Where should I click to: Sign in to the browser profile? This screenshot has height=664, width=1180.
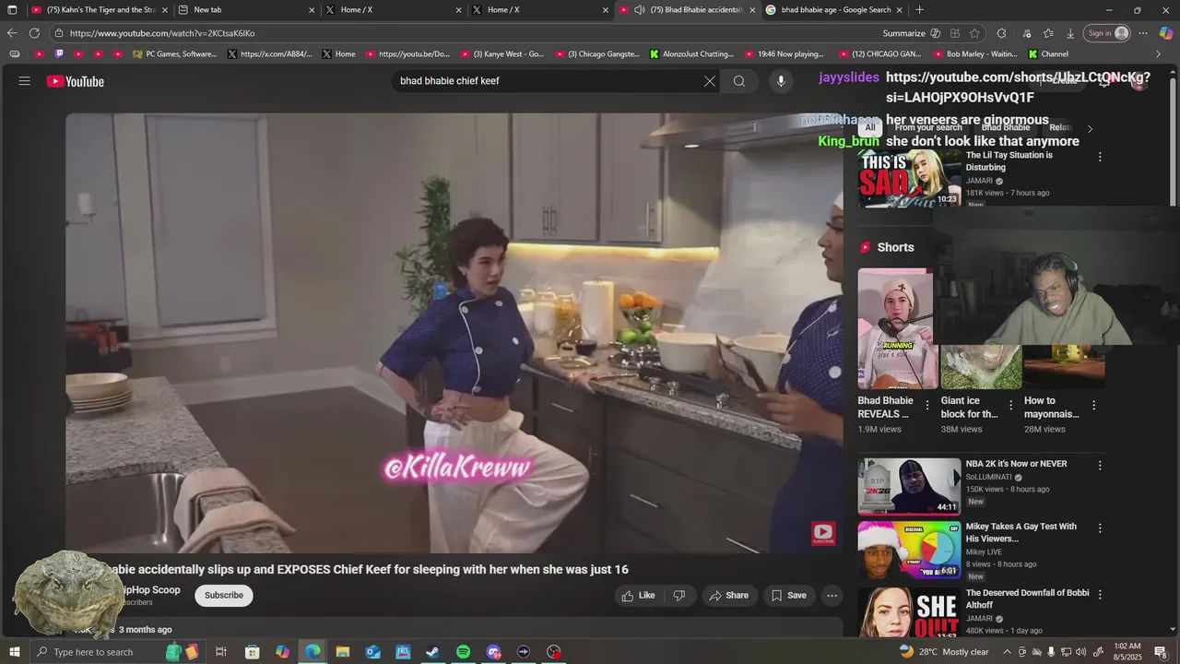point(1107,33)
